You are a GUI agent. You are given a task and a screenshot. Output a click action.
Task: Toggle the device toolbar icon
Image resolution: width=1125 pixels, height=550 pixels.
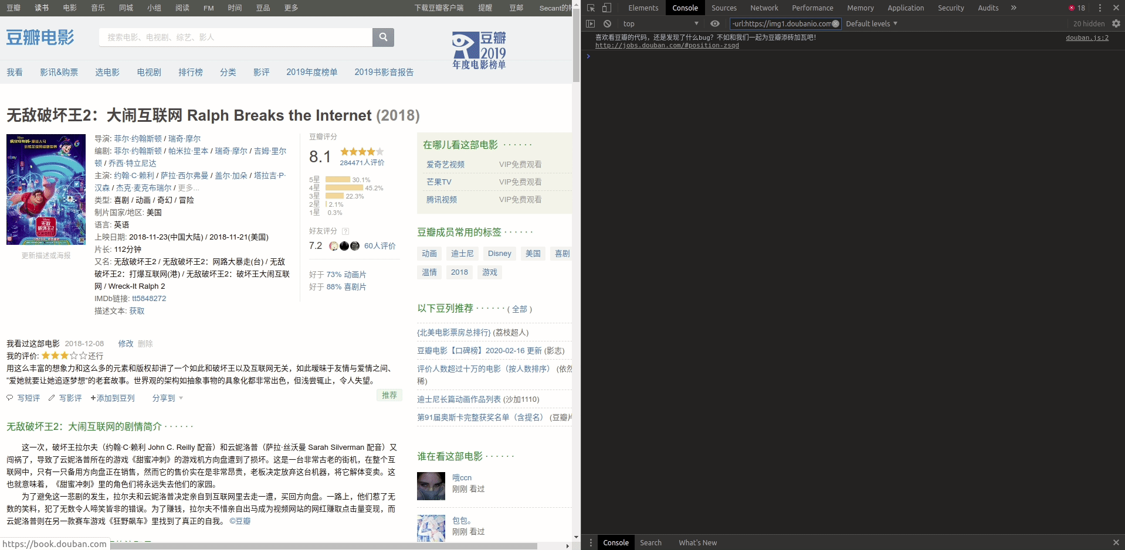(606, 8)
